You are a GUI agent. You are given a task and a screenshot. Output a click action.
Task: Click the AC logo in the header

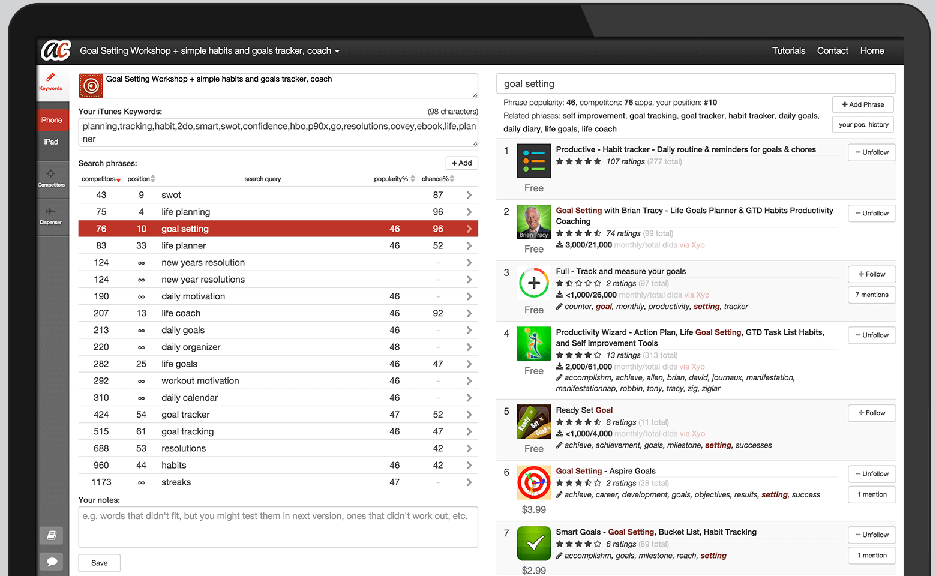point(56,50)
